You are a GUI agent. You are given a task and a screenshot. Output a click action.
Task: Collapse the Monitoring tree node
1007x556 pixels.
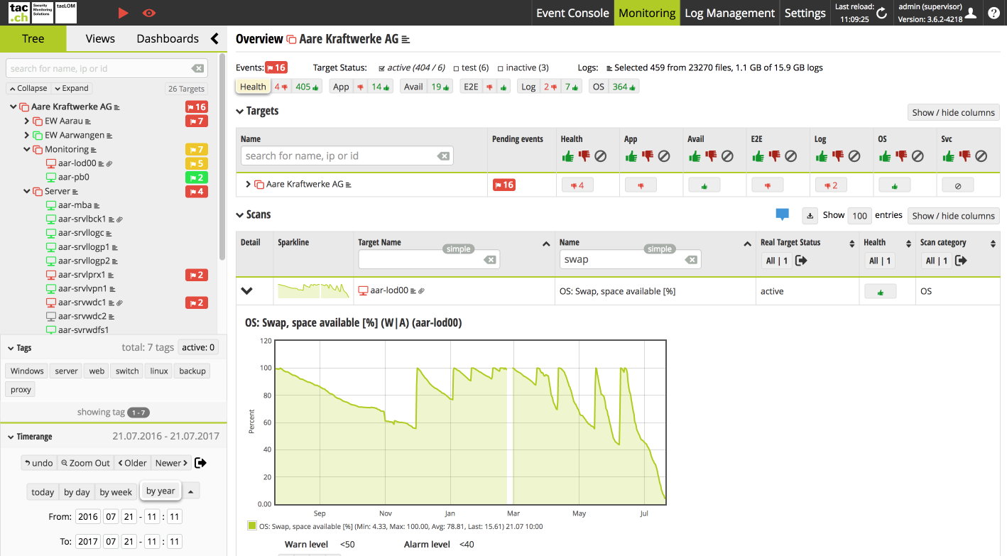pyautogui.click(x=27, y=149)
